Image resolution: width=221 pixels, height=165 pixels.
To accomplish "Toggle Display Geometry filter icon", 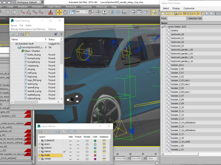I will 163,14.
